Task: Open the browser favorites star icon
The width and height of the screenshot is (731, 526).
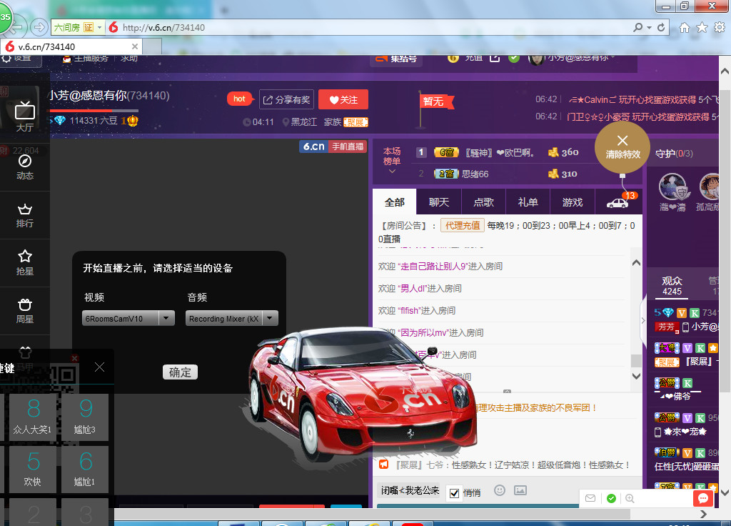Action: (x=702, y=28)
